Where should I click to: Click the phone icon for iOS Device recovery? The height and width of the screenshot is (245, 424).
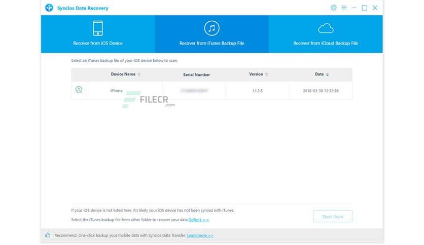point(97,28)
